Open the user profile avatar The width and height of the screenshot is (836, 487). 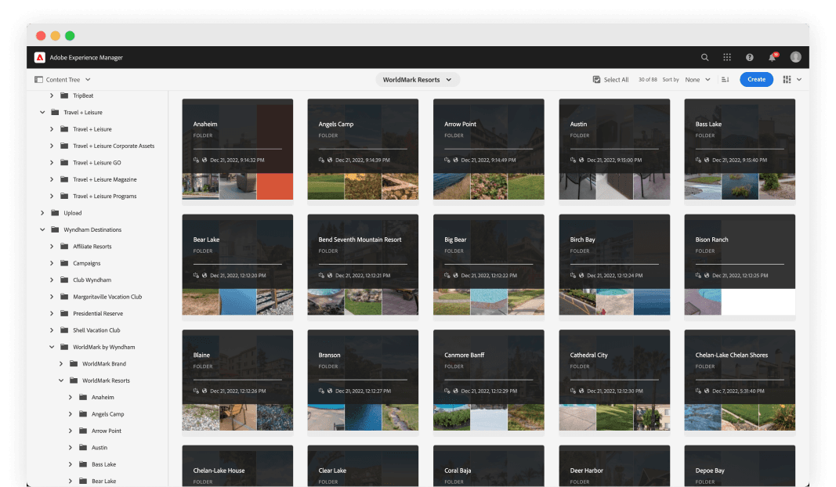coord(795,57)
